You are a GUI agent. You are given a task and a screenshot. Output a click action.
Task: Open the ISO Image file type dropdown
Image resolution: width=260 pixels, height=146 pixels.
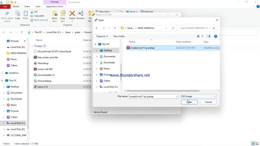pyautogui.click(x=215, y=97)
